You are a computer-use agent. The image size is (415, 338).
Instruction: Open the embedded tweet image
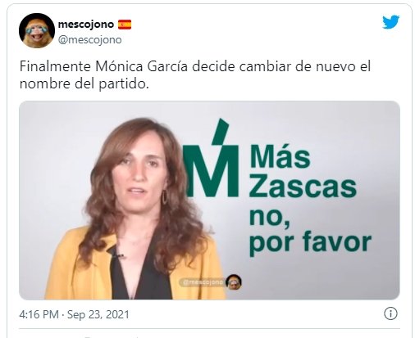click(x=209, y=201)
